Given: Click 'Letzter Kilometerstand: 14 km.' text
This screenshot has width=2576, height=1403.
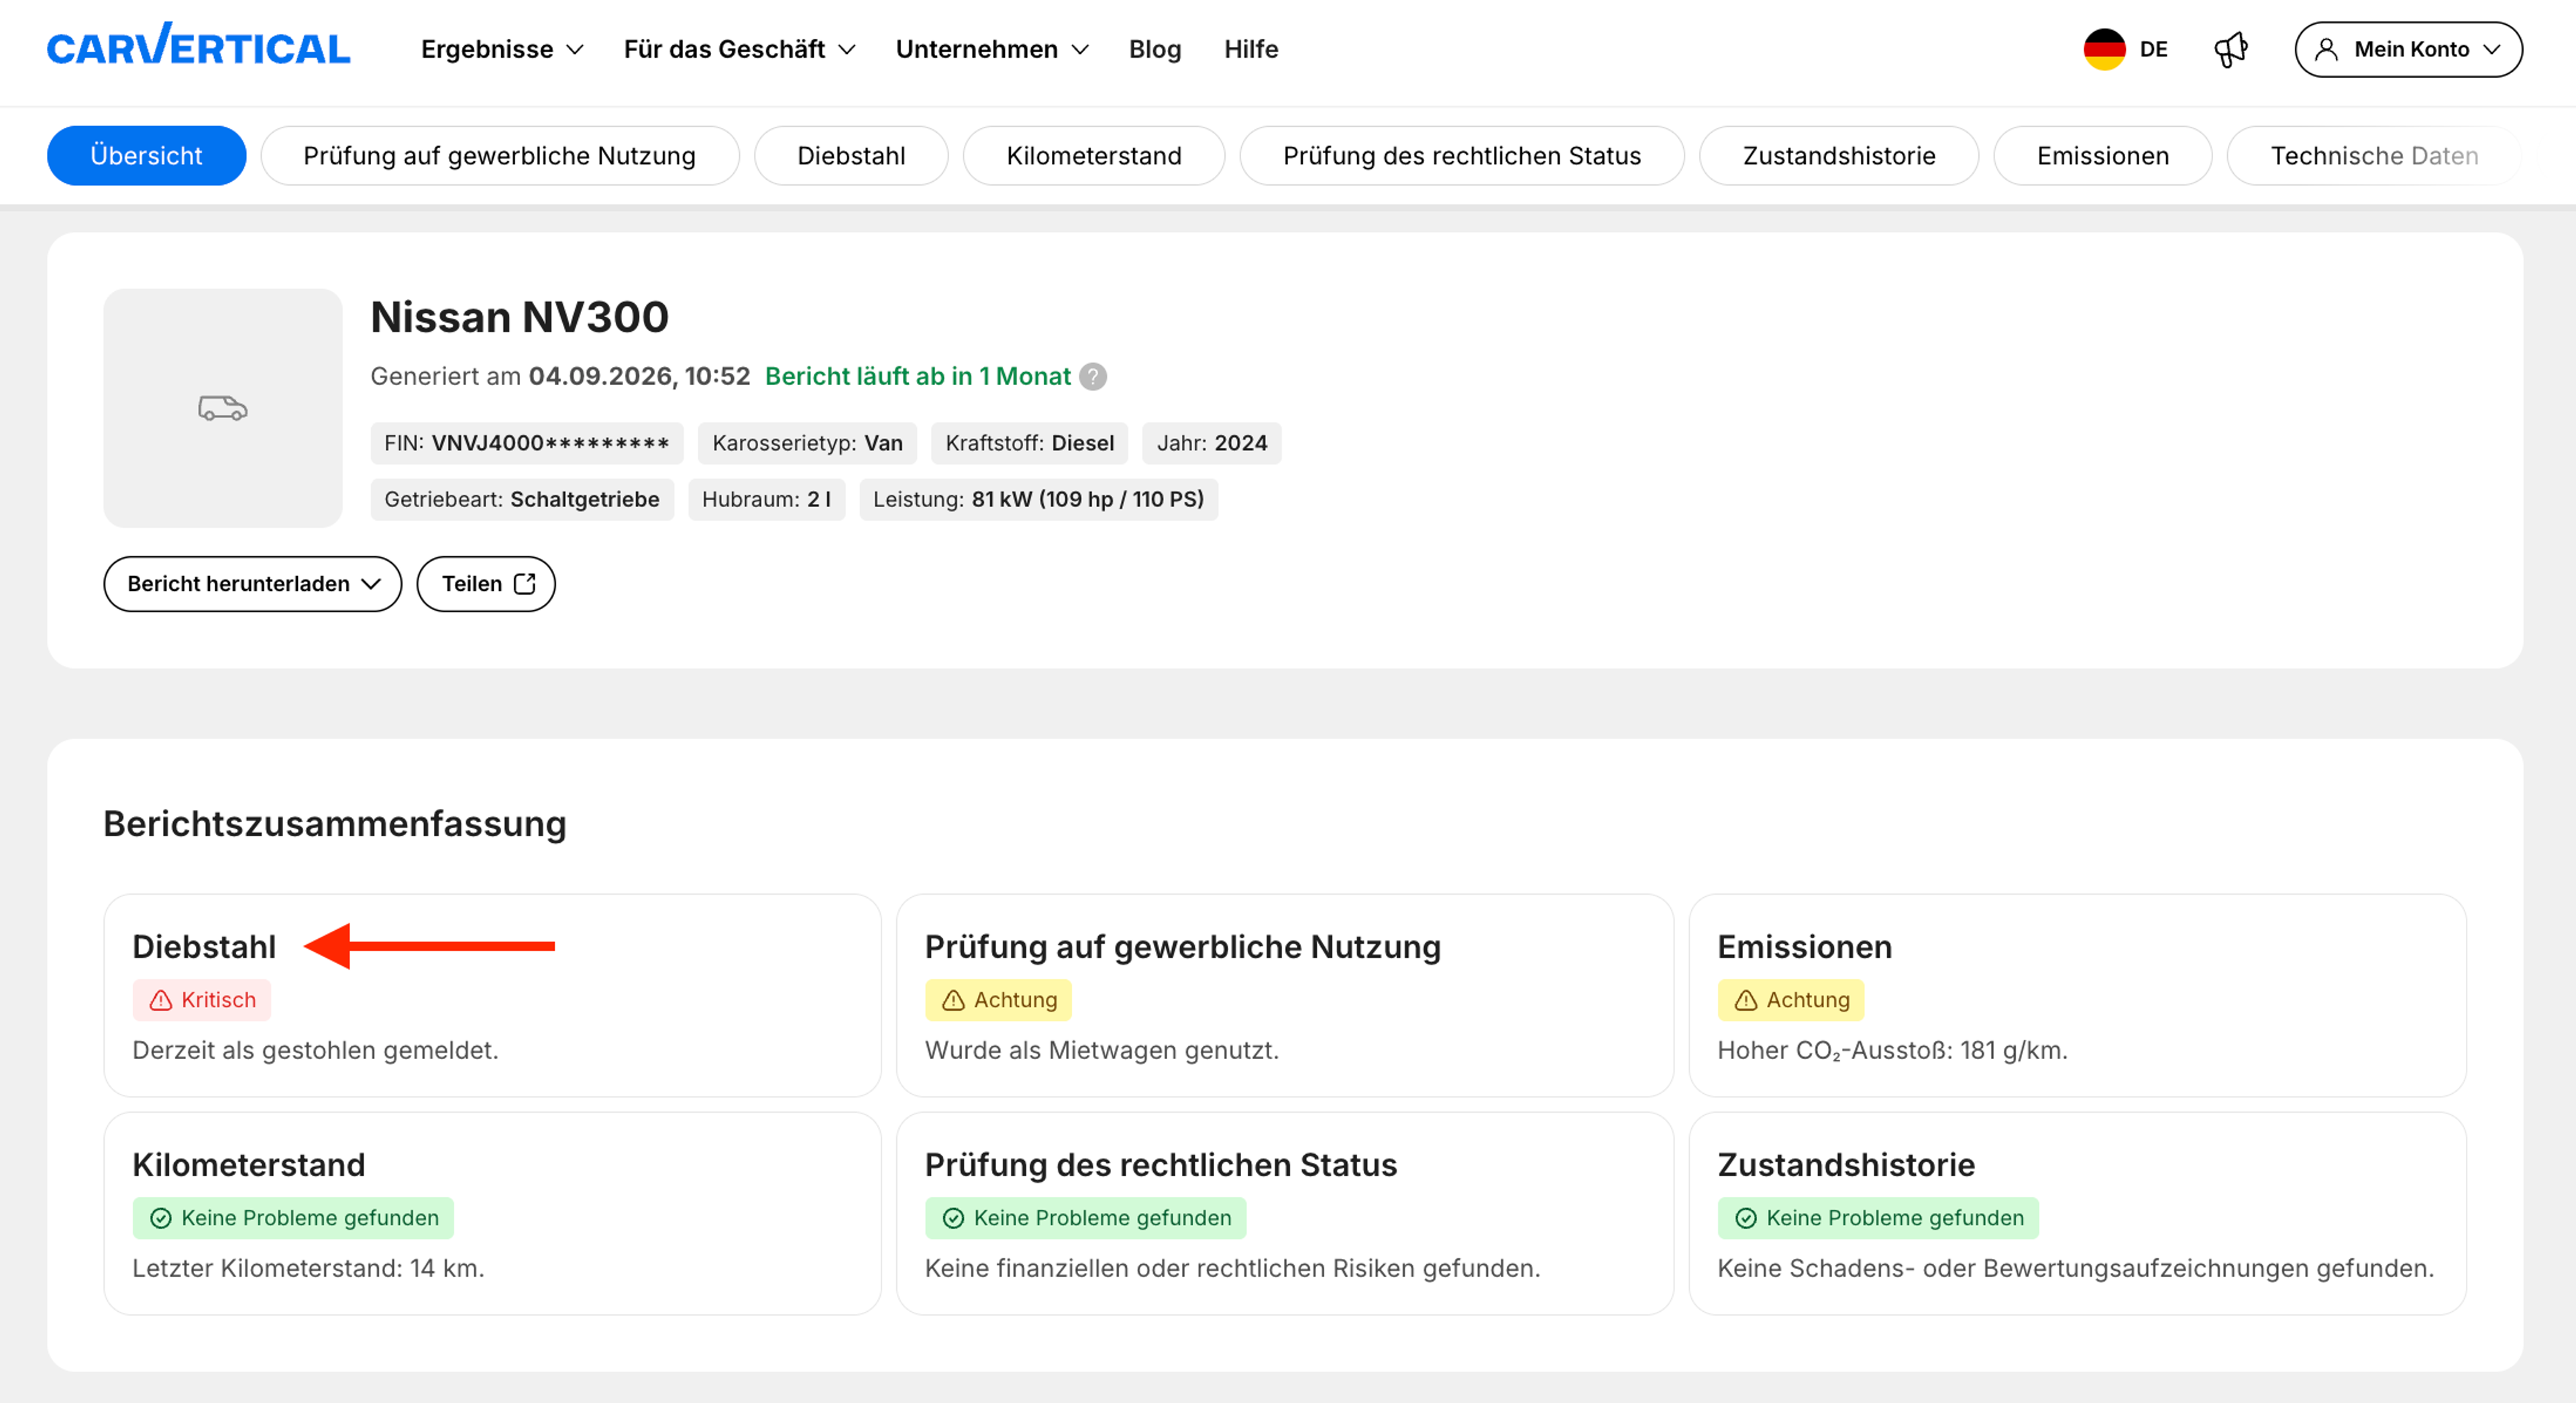Looking at the screenshot, I should pos(309,1268).
